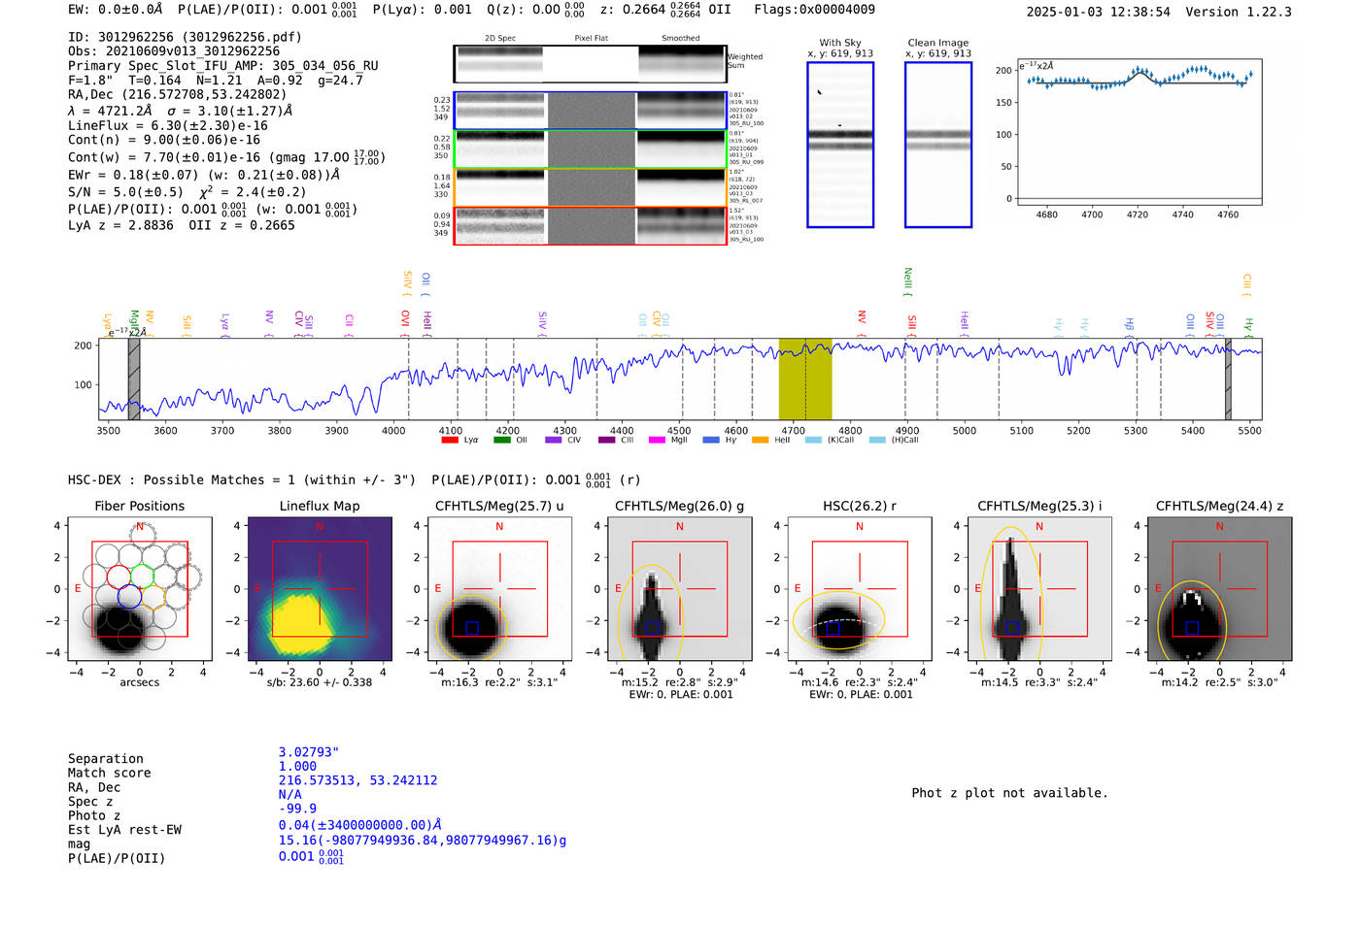
Task: Click the With Sky CCD image
Action: [840, 145]
